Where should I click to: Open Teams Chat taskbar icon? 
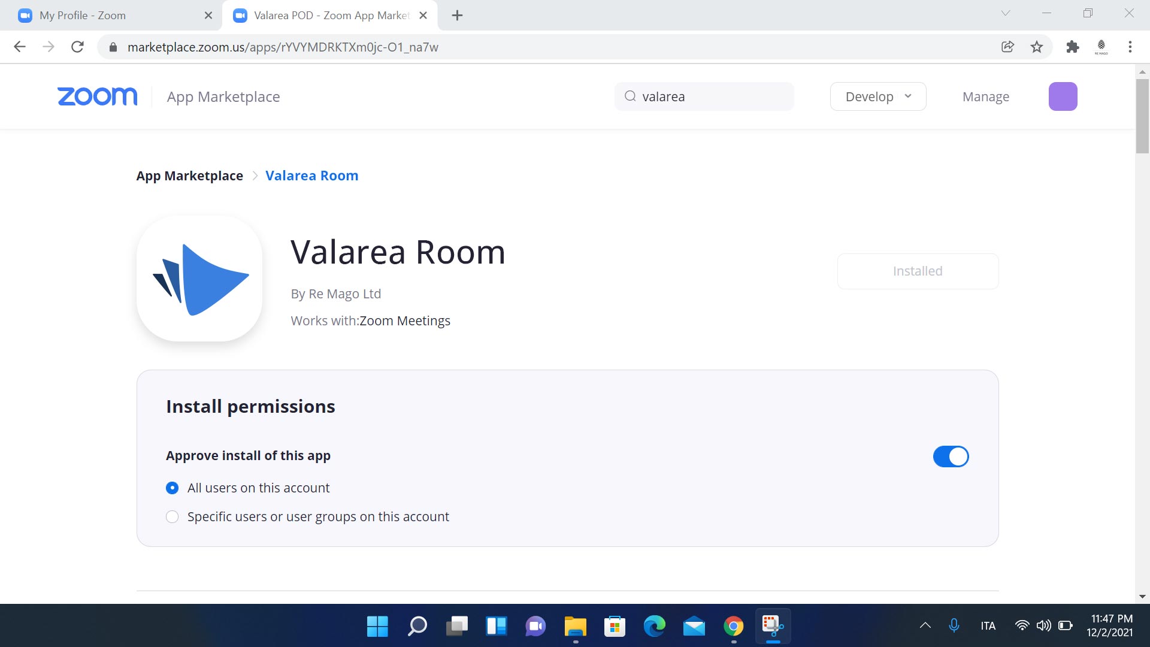(x=535, y=626)
